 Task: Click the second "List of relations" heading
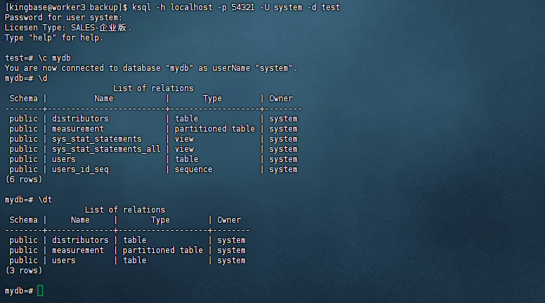pos(125,210)
